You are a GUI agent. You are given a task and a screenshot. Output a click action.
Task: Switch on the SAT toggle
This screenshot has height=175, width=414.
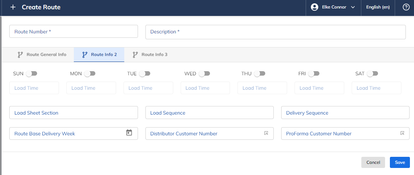tap(372, 74)
